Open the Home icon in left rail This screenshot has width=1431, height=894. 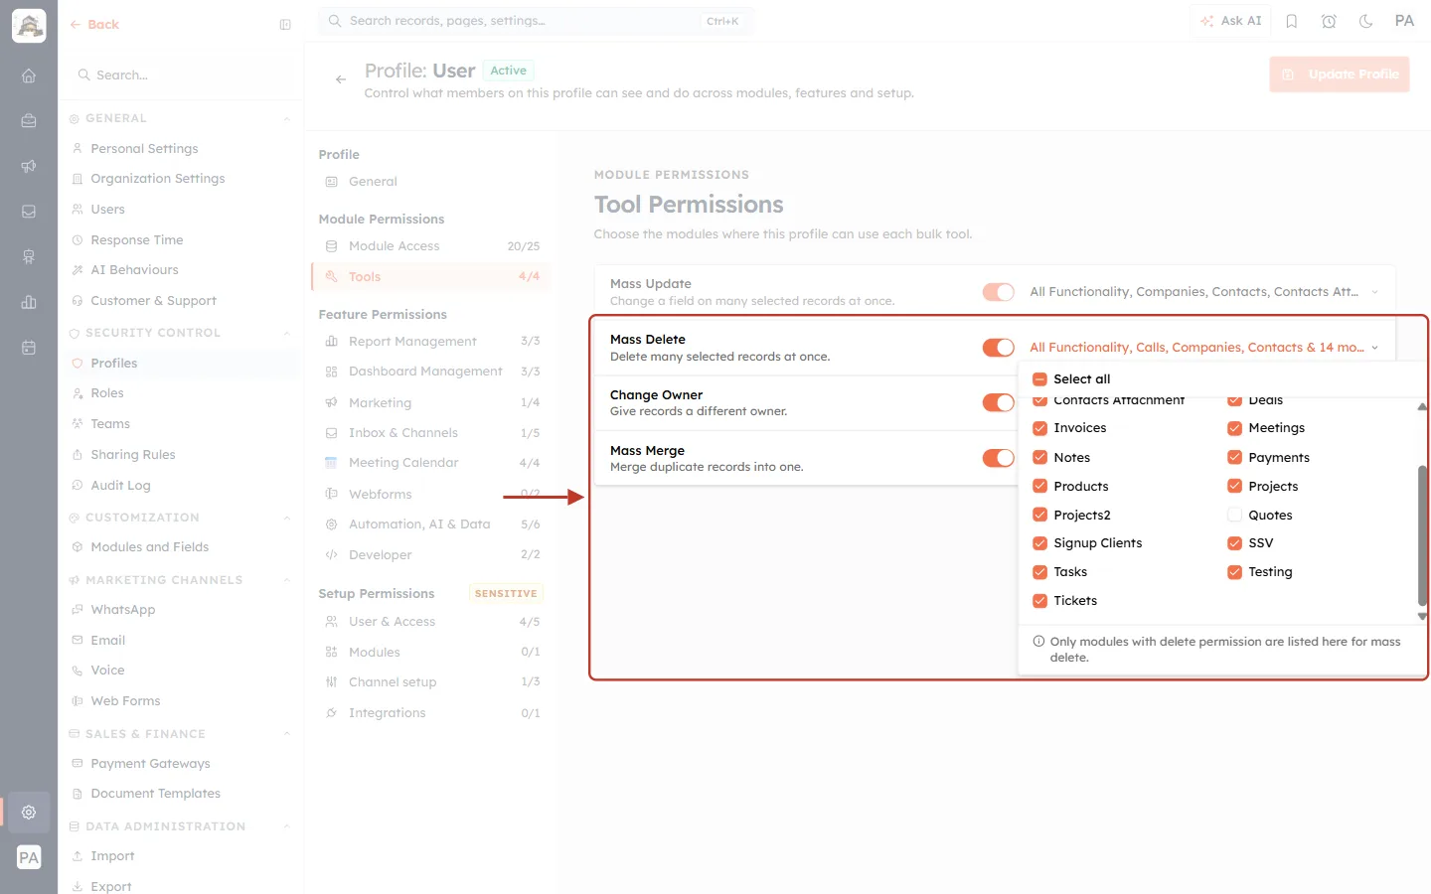pyautogui.click(x=29, y=75)
